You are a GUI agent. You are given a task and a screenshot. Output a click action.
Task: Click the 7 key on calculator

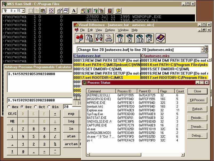tap(23, 129)
